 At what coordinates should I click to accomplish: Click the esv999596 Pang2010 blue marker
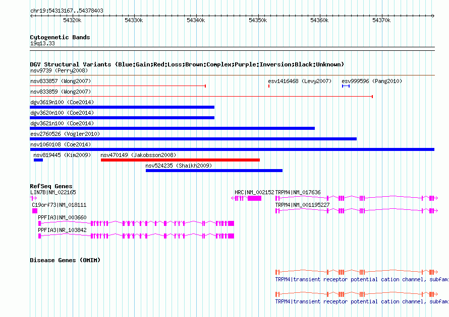coord(346,86)
